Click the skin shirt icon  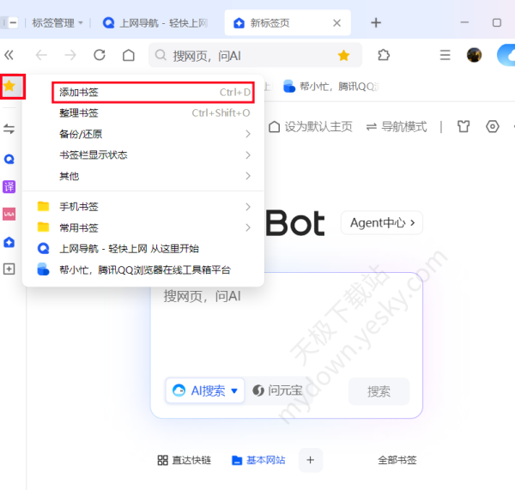[463, 126]
